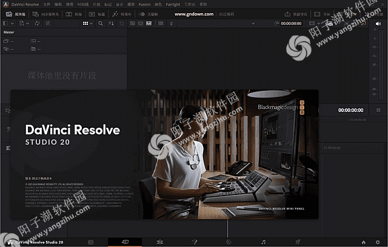Open the 修剪 Trim menu
Viewport: 388px width, 247px height.
point(70,4)
